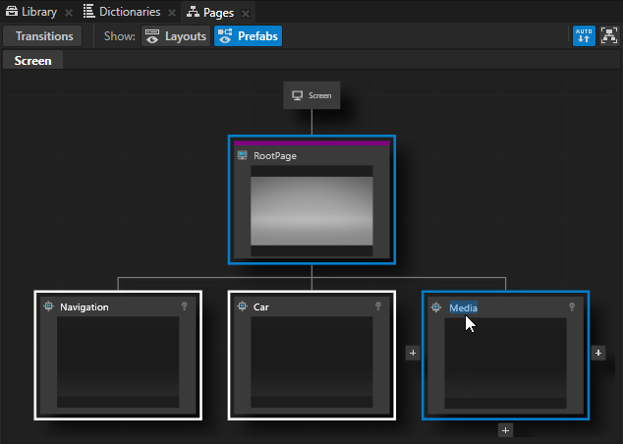Click the Car node's page icon
623x444 pixels.
pyautogui.click(x=242, y=306)
